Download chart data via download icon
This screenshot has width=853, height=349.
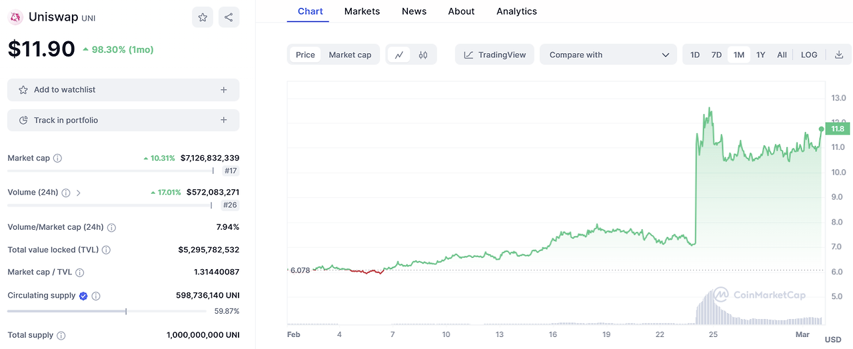[839, 55]
